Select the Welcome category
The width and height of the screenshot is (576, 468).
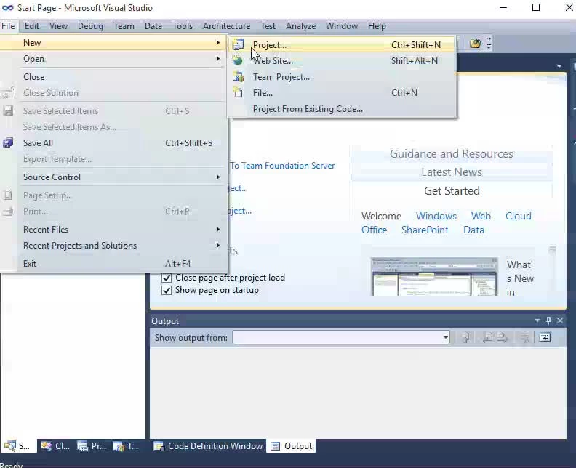coord(381,216)
